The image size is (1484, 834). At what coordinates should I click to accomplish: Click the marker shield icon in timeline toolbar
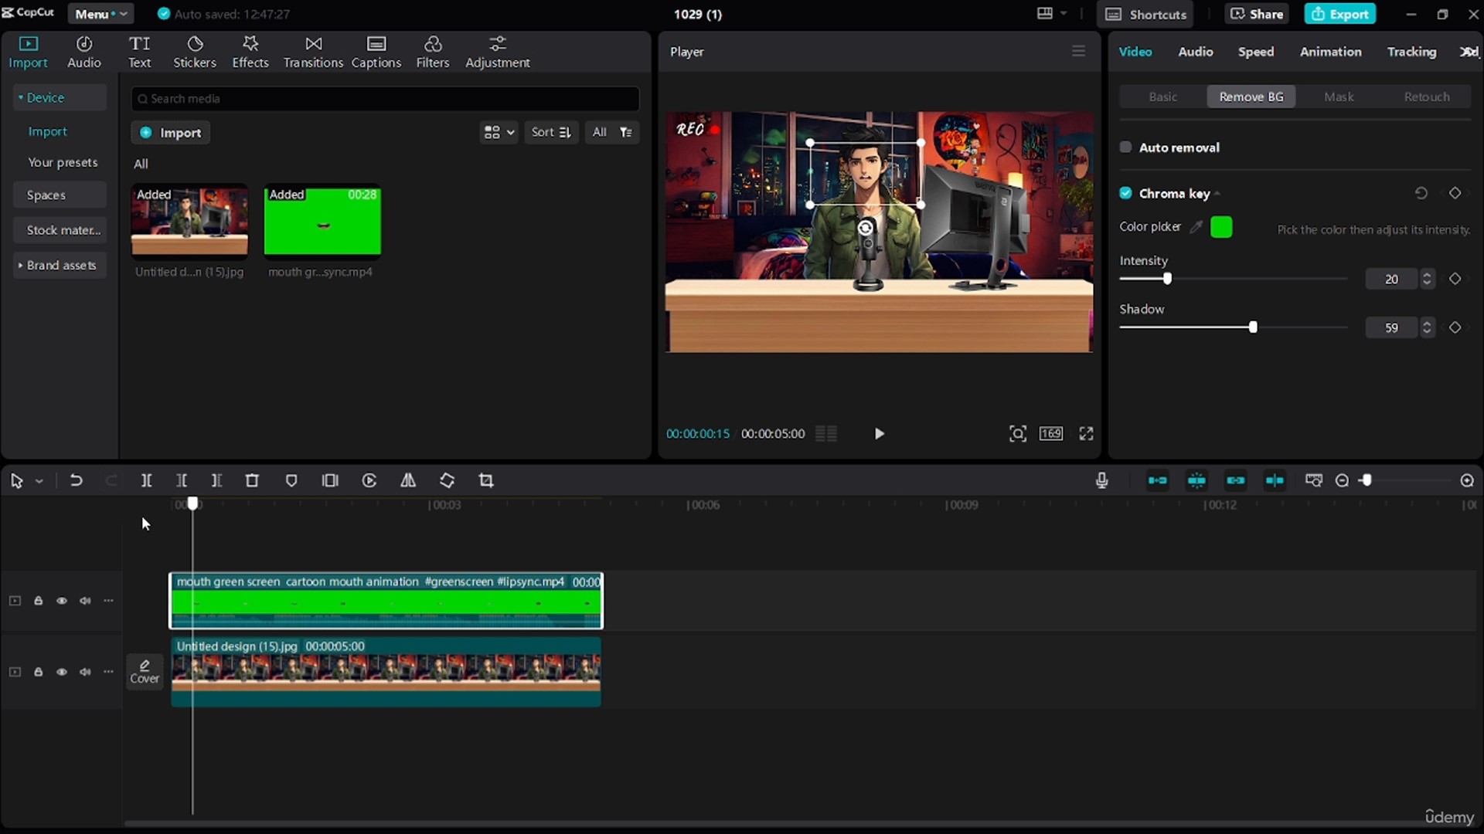(291, 480)
